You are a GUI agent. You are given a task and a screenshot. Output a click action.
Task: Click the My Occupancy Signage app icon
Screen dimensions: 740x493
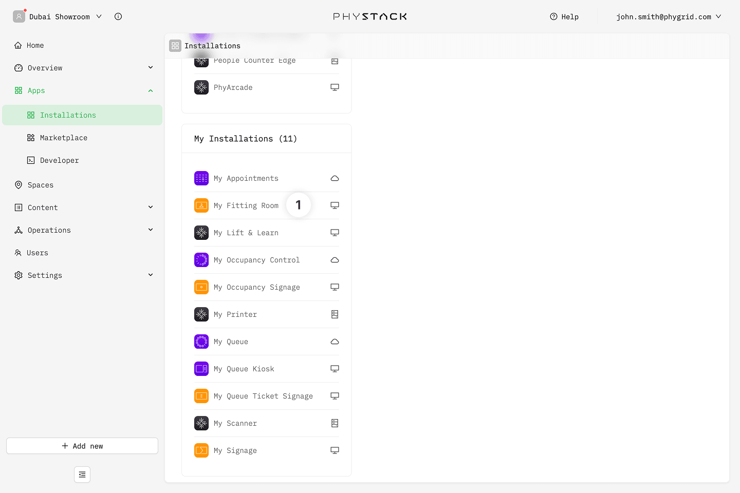[x=201, y=287]
